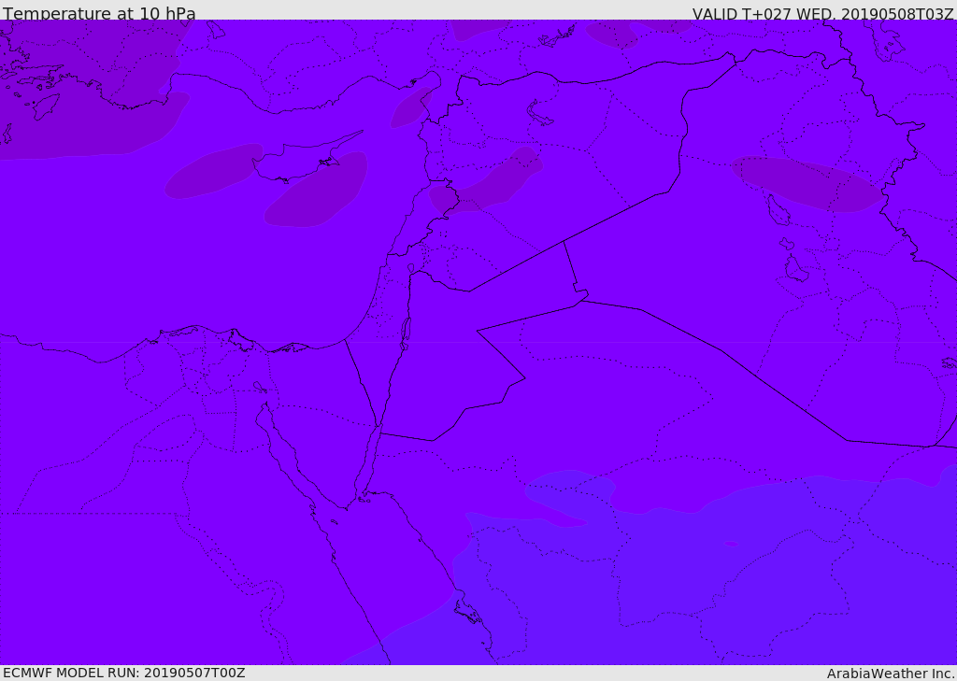Click the ArabiaWeather Inc. credit text
The height and width of the screenshot is (681, 957).
point(891,674)
